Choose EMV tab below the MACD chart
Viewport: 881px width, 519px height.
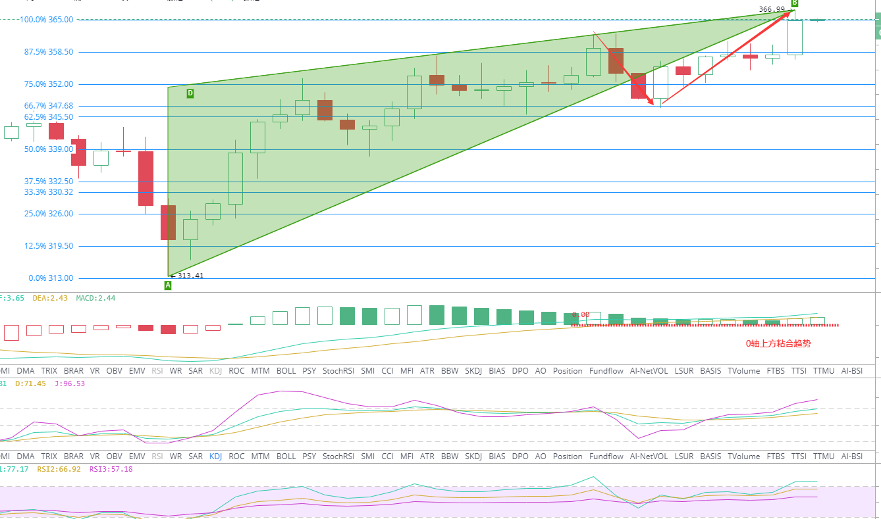click(x=137, y=371)
